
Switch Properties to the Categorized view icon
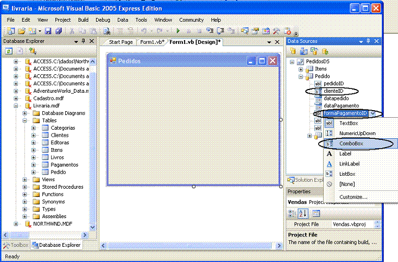click(292, 214)
